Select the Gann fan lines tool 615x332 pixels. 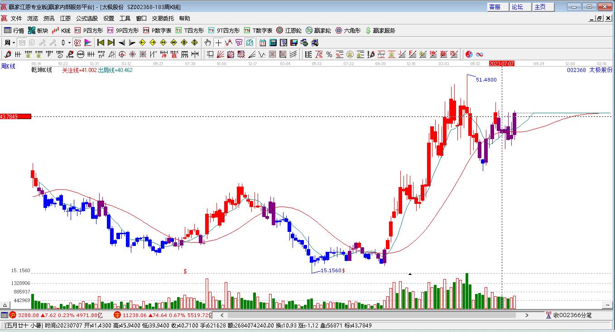(x=220, y=54)
